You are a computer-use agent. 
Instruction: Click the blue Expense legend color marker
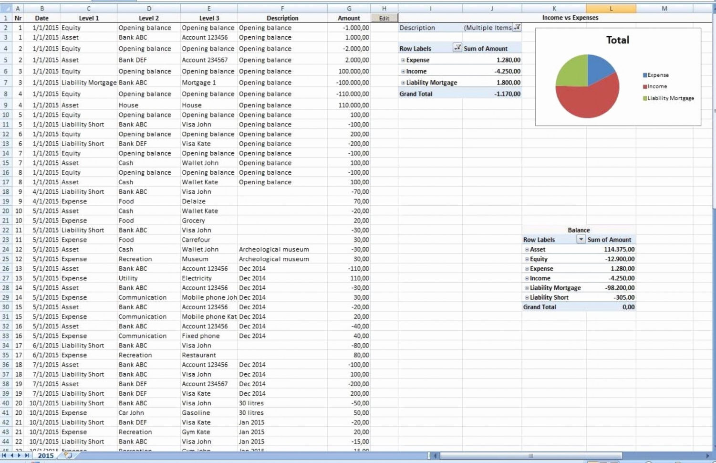point(644,74)
